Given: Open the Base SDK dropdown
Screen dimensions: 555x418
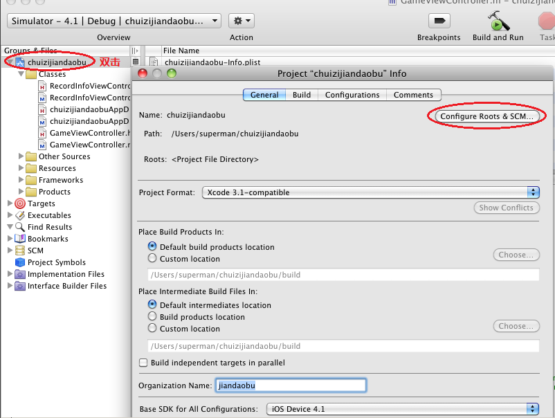Looking at the screenshot, I should point(403,409).
